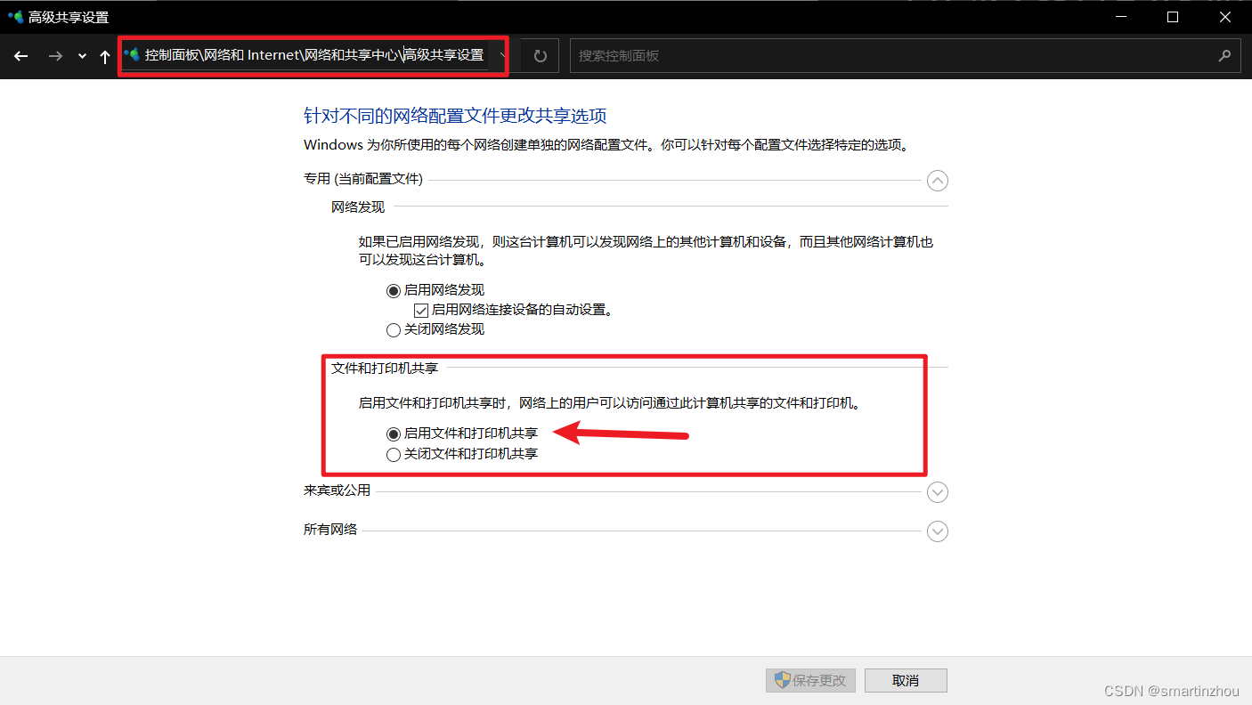Select 启用网络发现 radio button
This screenshot has width=1252, height=705.
(x=394, y=290)
